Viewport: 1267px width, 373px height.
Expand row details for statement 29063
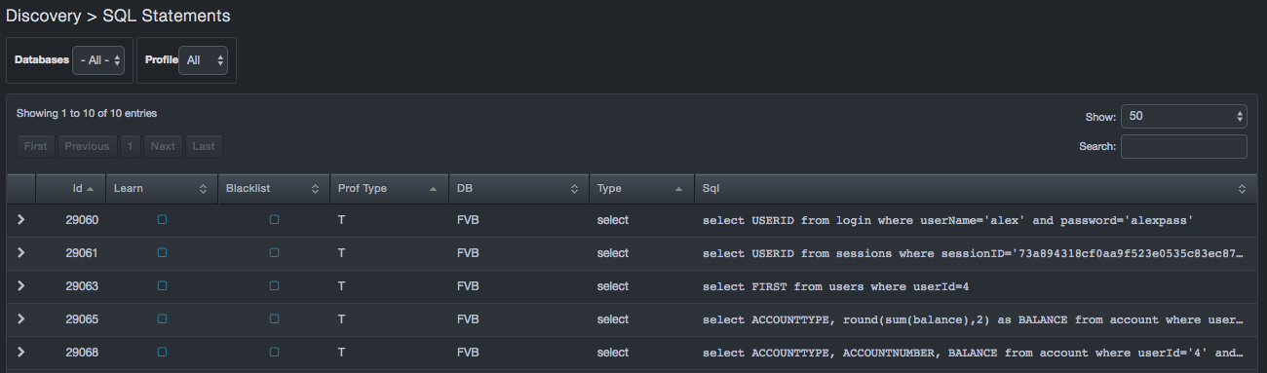tap(21, 286)
